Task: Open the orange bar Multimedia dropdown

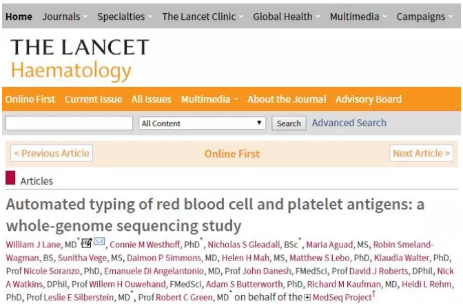Action: [x=209, y=99]
